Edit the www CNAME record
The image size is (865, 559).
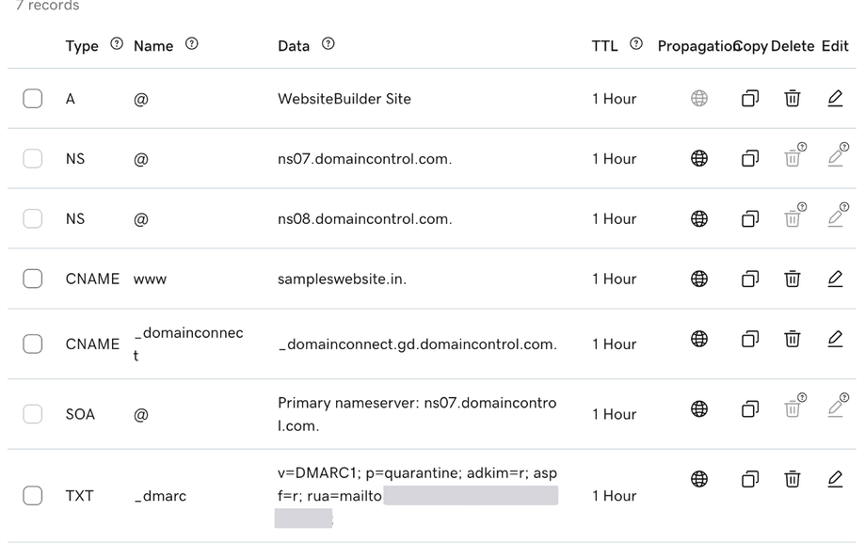click(x=835, y=279)
